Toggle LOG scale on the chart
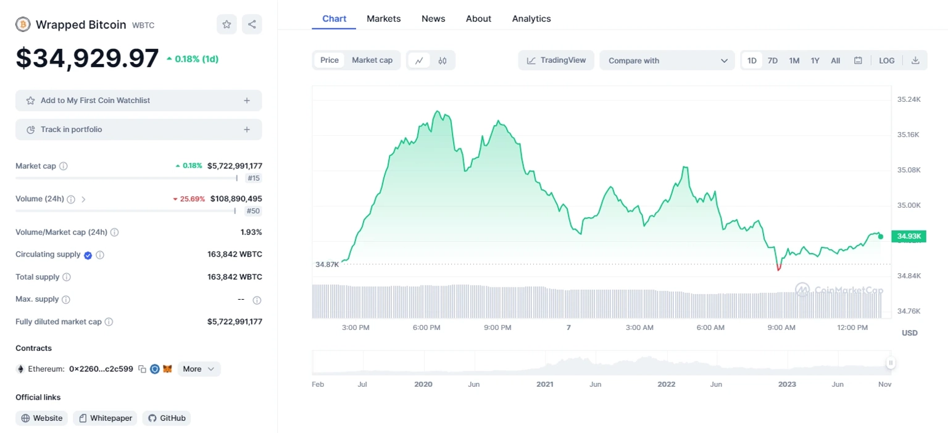 click(x=887, y=60)
